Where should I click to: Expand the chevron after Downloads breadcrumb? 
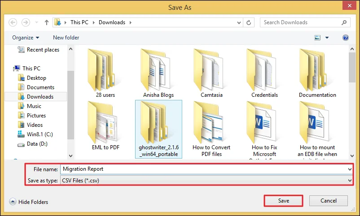click(131, 22)
